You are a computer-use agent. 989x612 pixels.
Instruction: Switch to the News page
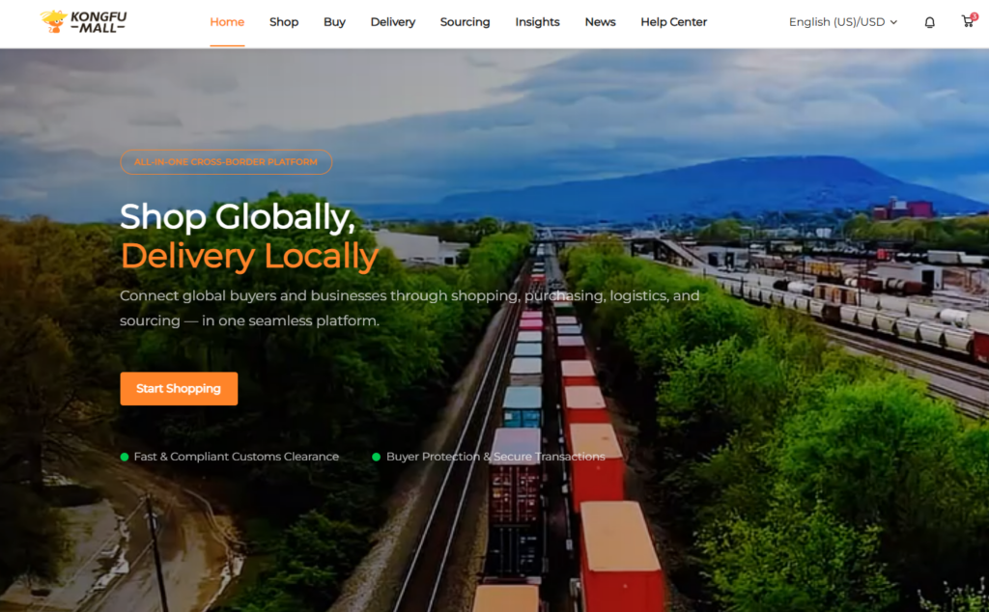pyautogui.click(x=600, y=22)
